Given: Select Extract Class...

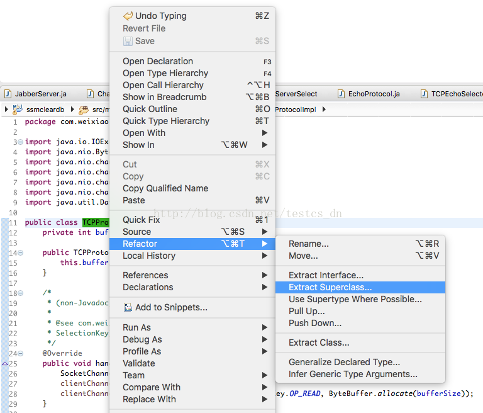Looking at the screenshot, I should coord(360,342).
